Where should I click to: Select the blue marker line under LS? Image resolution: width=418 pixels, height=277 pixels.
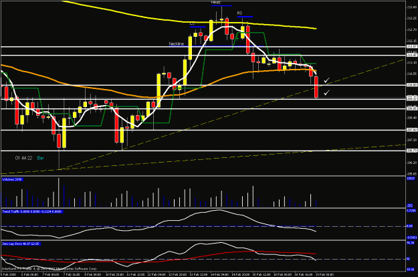[x=198, y=27]
